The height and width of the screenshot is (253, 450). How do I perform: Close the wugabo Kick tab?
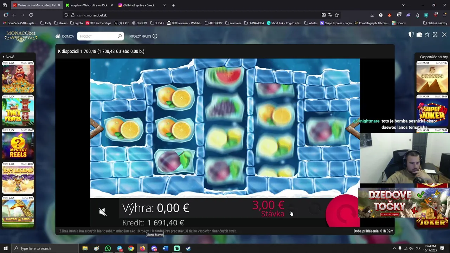(112, 5)
